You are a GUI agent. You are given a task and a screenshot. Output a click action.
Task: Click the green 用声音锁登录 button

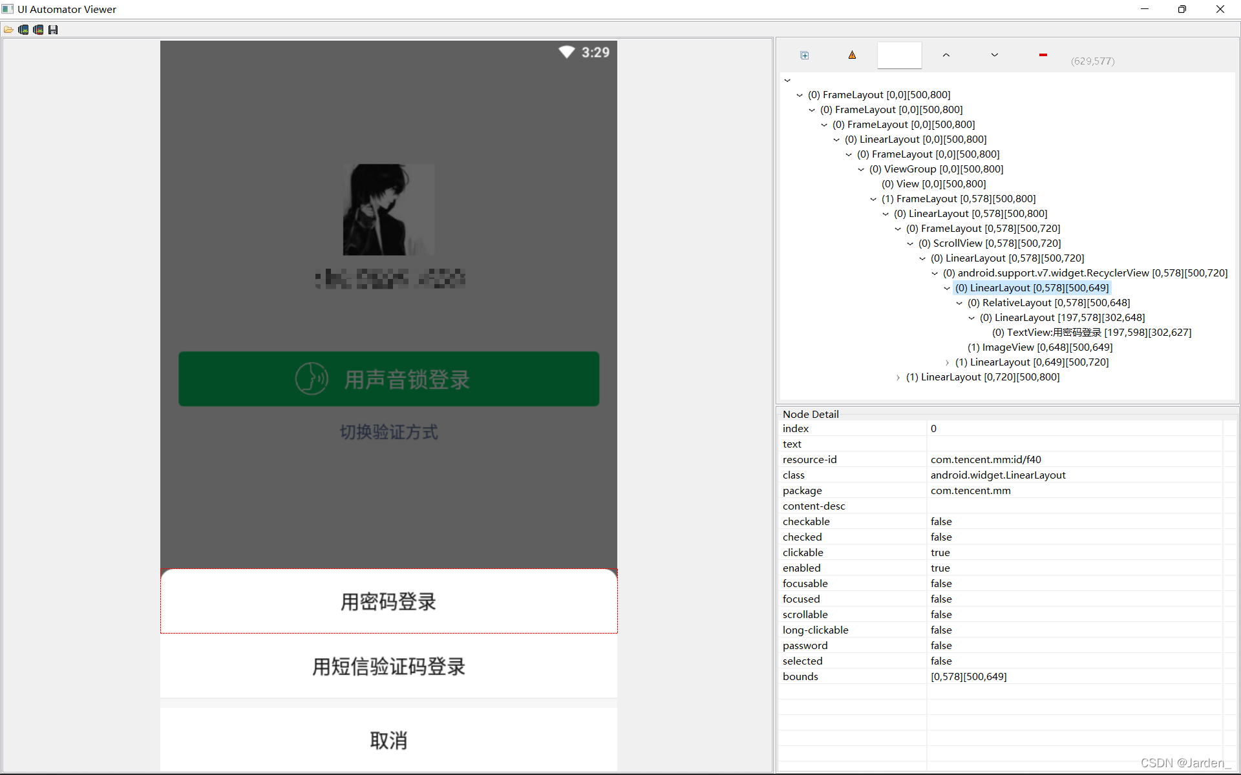pos(388,379)
